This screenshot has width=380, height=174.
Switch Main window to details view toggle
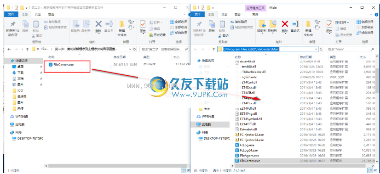(x=370, y=171)
